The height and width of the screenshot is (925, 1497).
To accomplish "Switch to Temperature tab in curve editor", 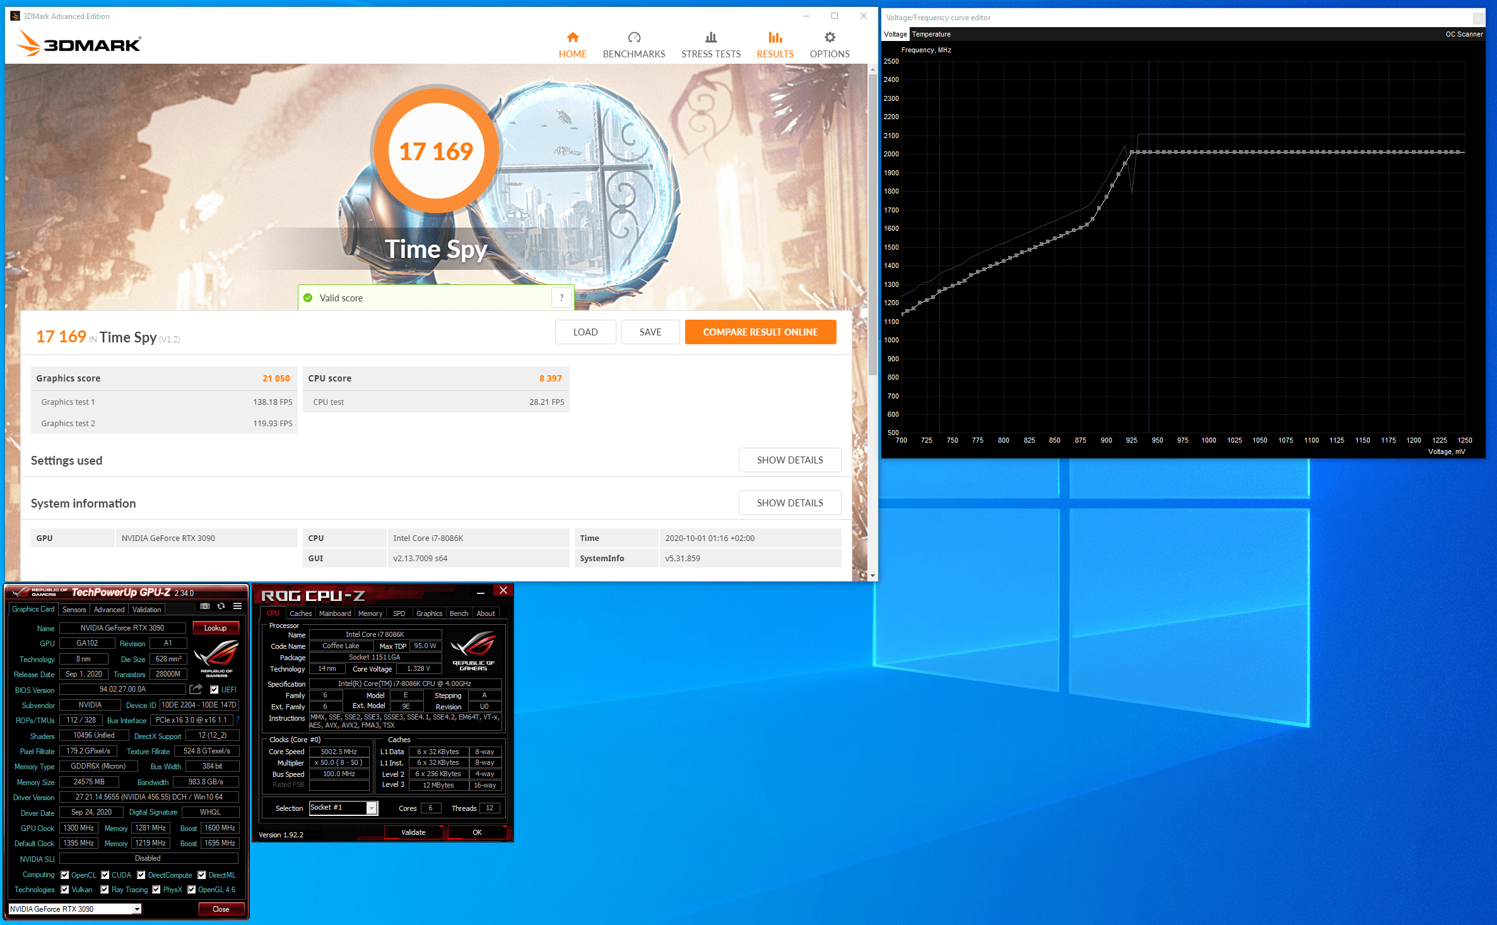I will pyautogui.click(x=931, y=34).
